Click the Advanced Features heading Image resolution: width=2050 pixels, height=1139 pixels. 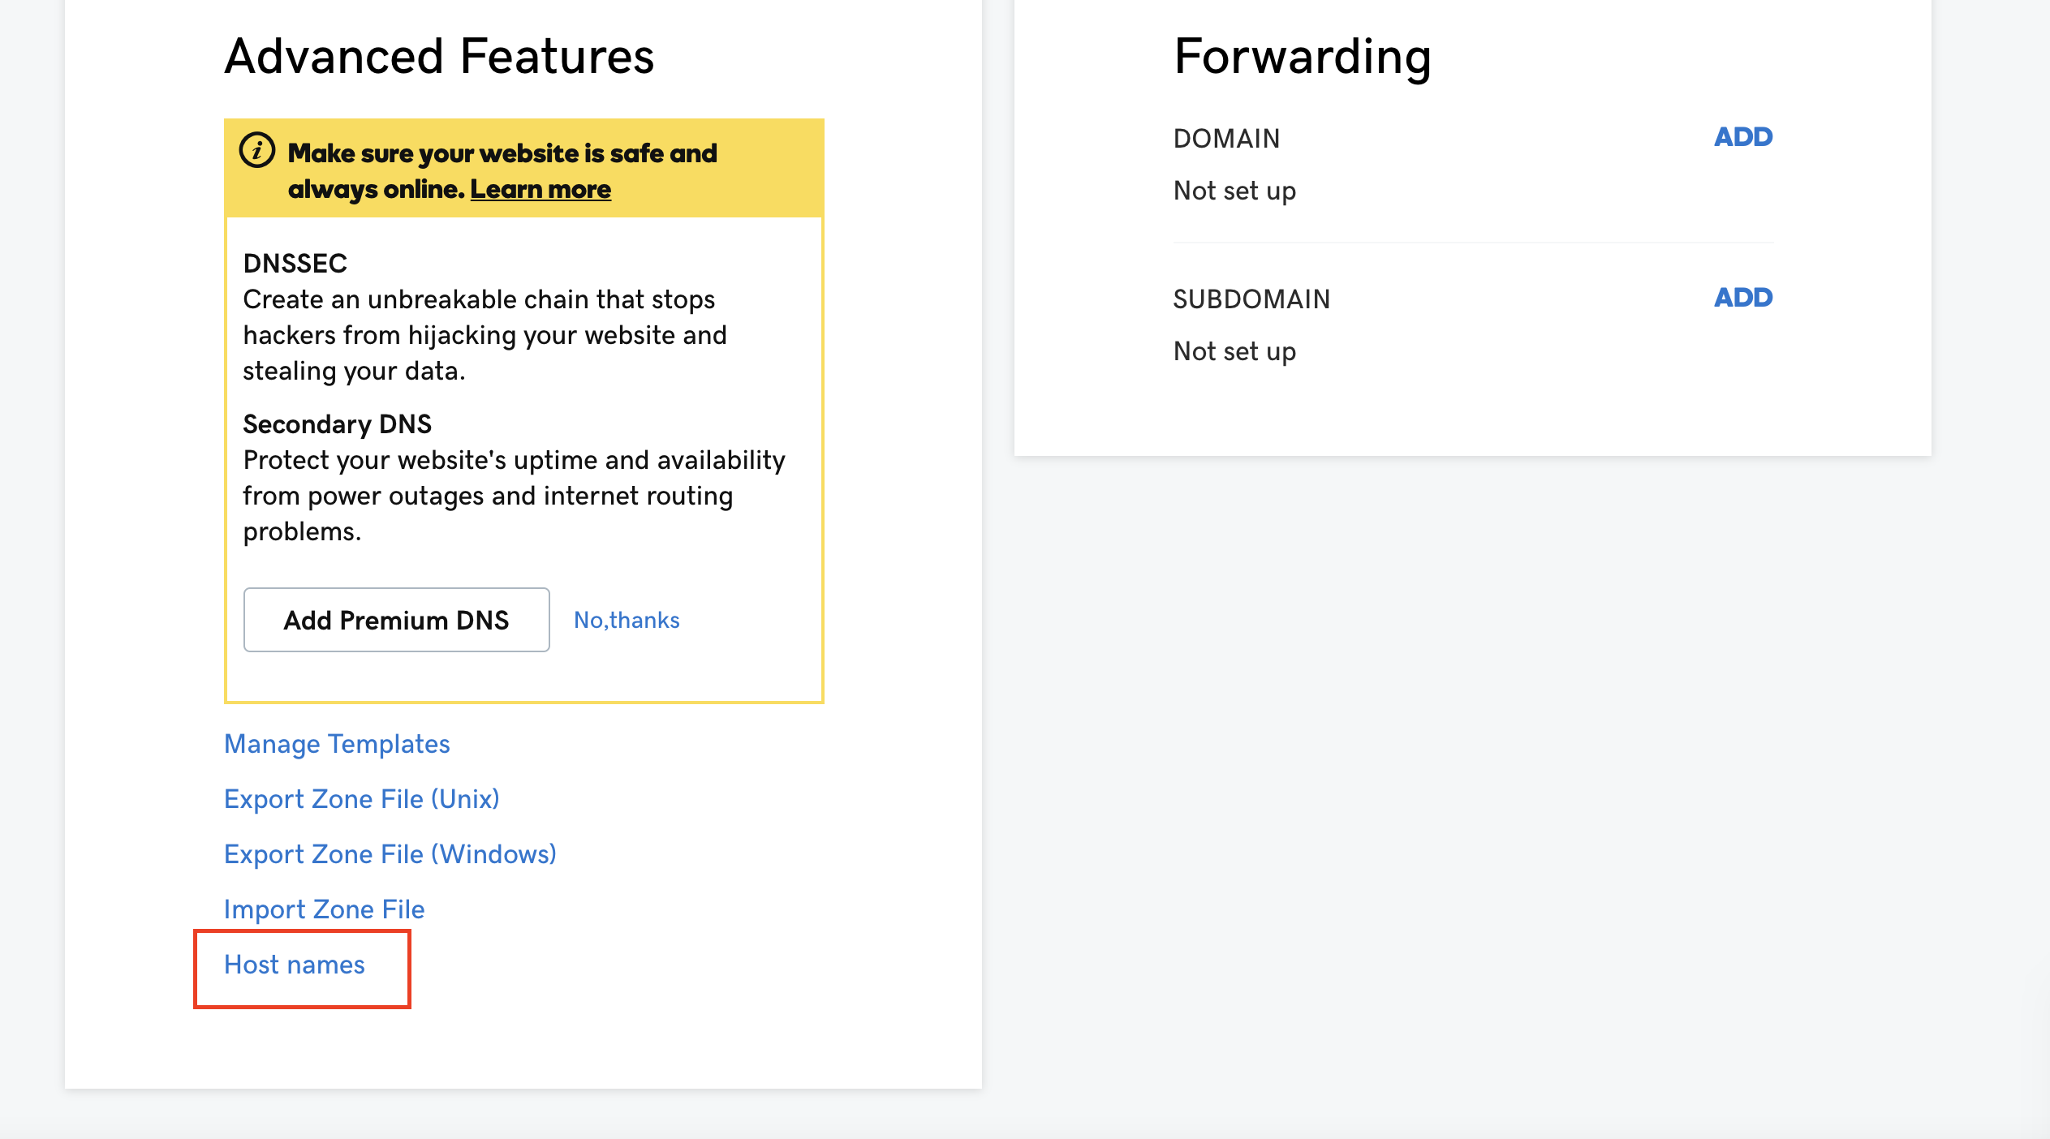439,57
